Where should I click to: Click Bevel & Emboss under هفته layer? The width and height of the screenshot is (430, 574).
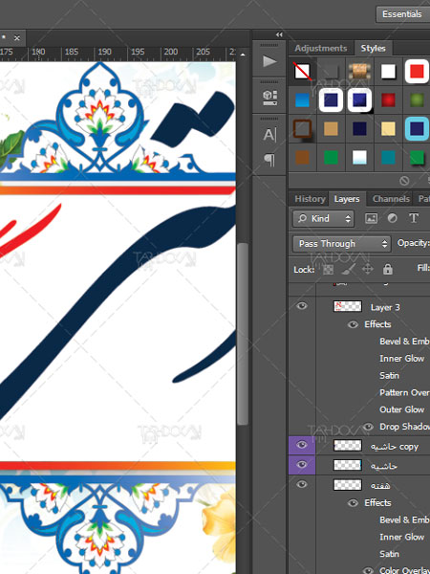click(404, 519)
